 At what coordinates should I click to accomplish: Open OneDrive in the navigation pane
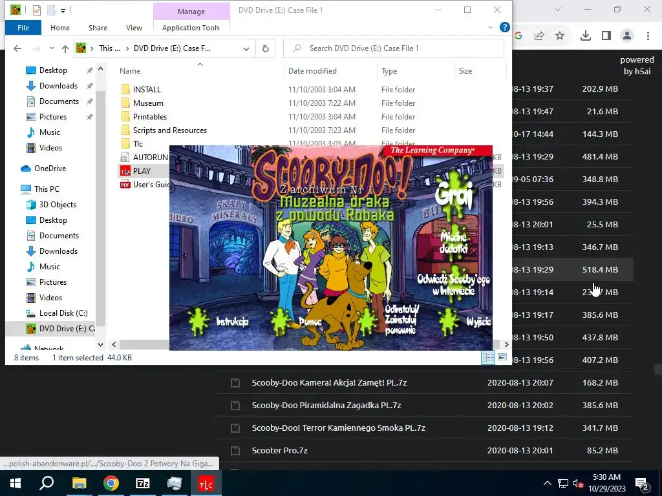tap(50, 169)
